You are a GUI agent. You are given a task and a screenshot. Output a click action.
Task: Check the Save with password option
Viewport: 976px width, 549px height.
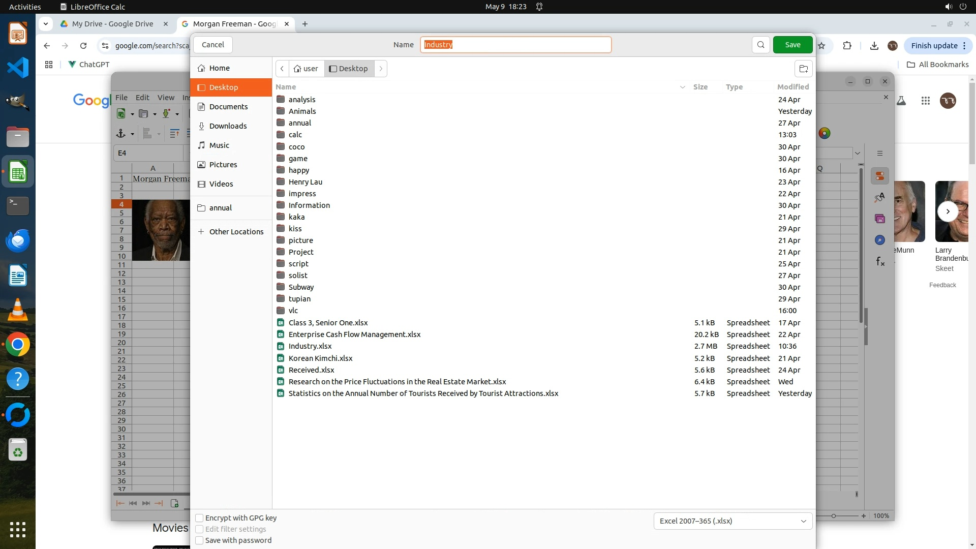tap(199, 540)
